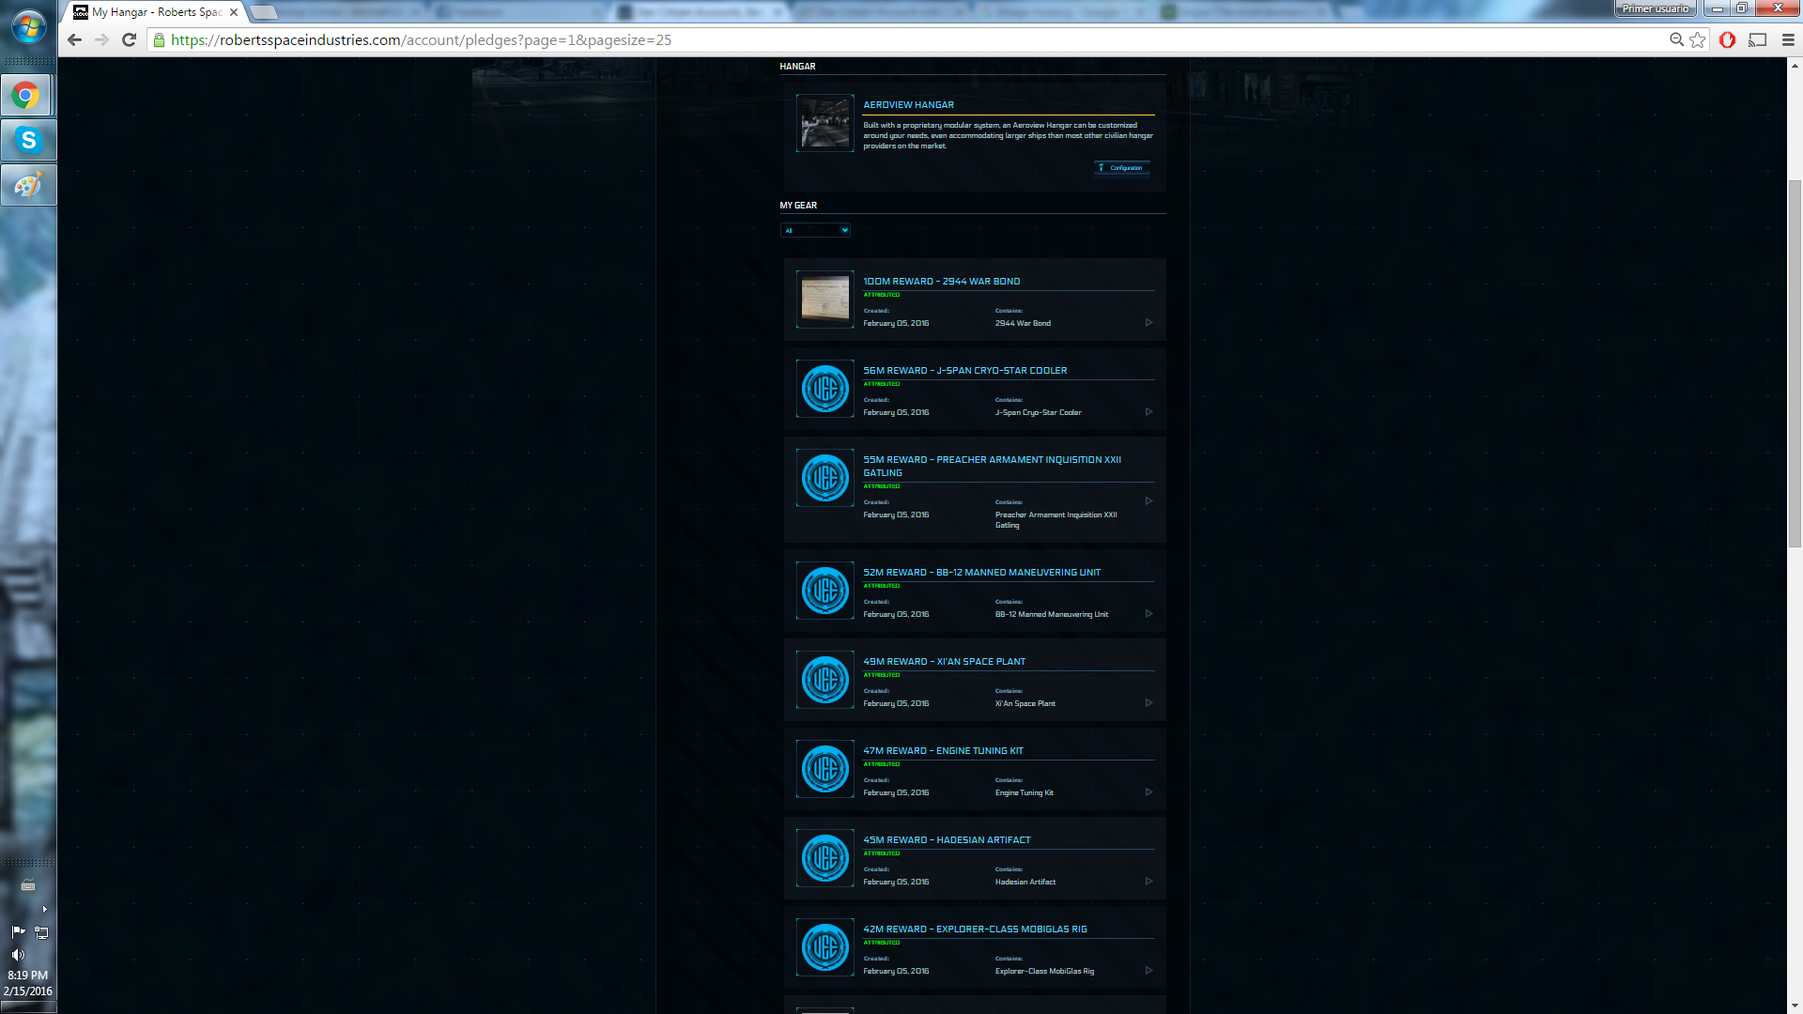1803x1014 pixels.
Task: Click the HANGAR section heading
Action: click(797, 67)
